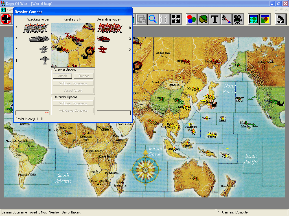
Task: Click the defending Soviet infantry group icon
Action: [x=110, y=28]
